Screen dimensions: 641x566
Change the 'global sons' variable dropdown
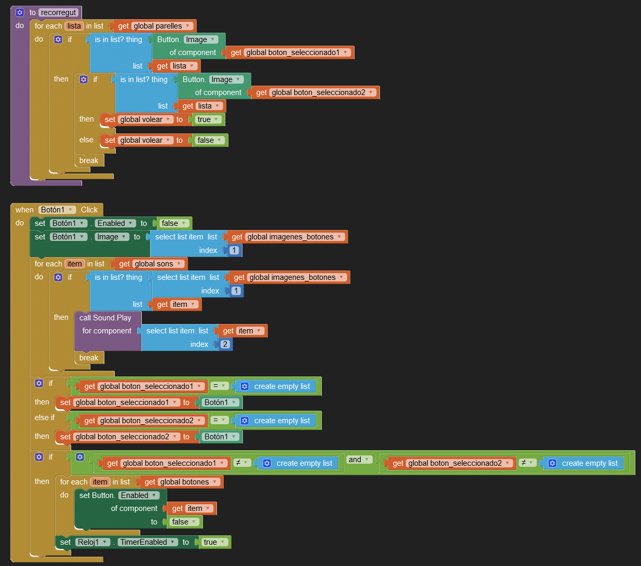click(179, 264)
